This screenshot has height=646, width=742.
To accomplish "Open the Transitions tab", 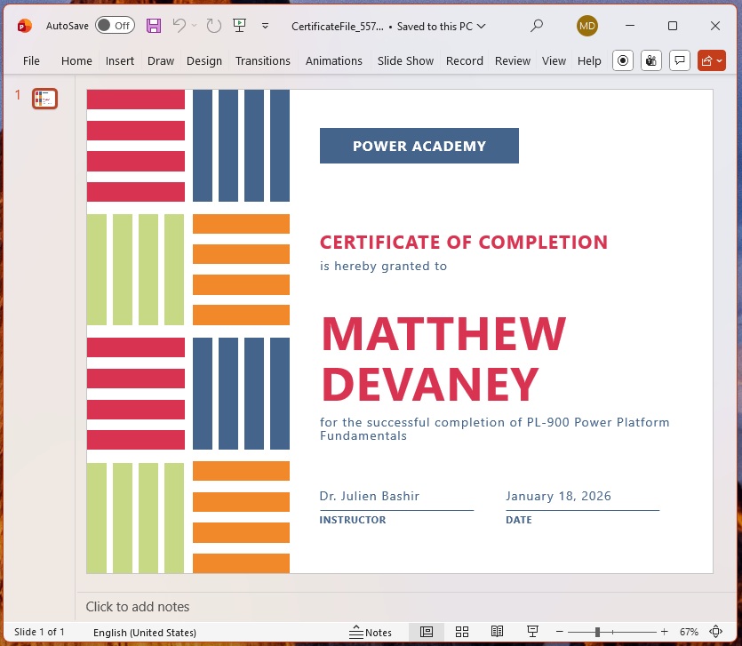I will point(262,61).
